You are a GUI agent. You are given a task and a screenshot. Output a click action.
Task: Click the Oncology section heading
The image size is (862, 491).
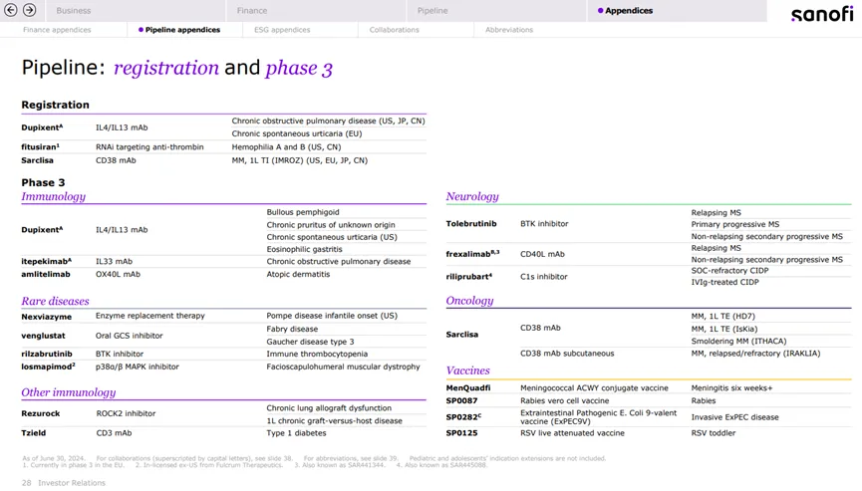click(469, 301)
